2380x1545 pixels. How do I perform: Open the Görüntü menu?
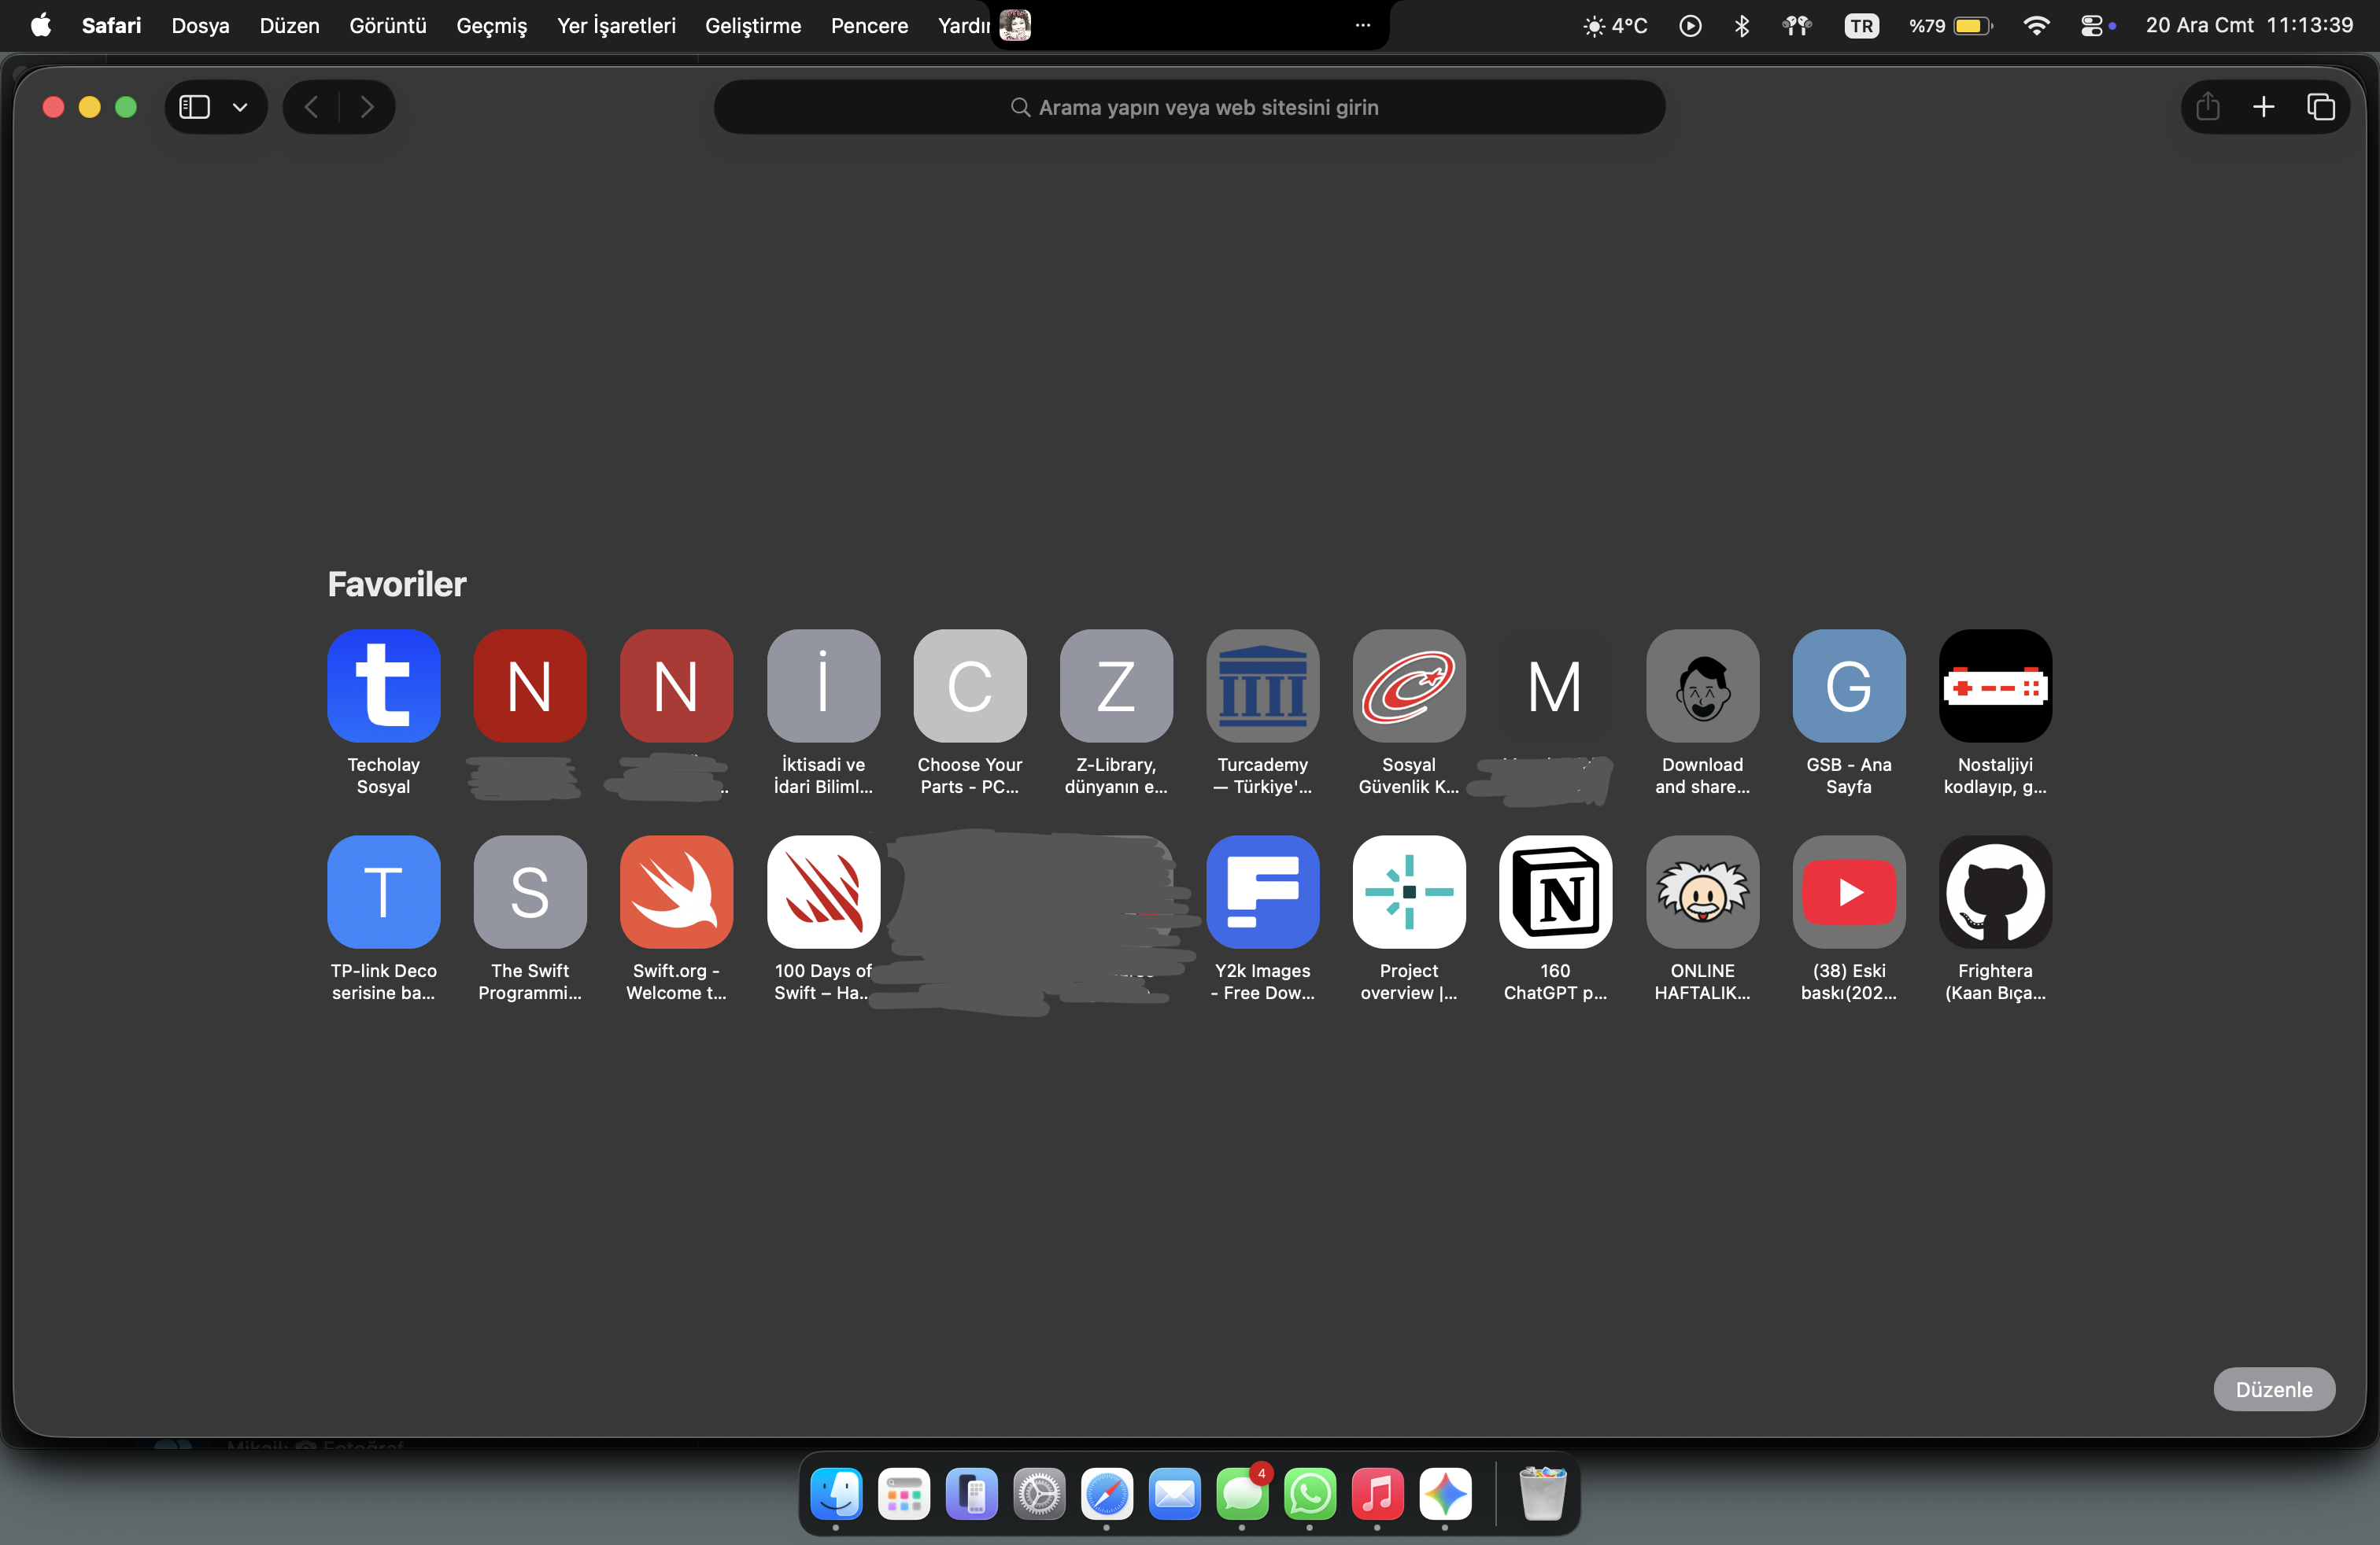pos(387,25)
